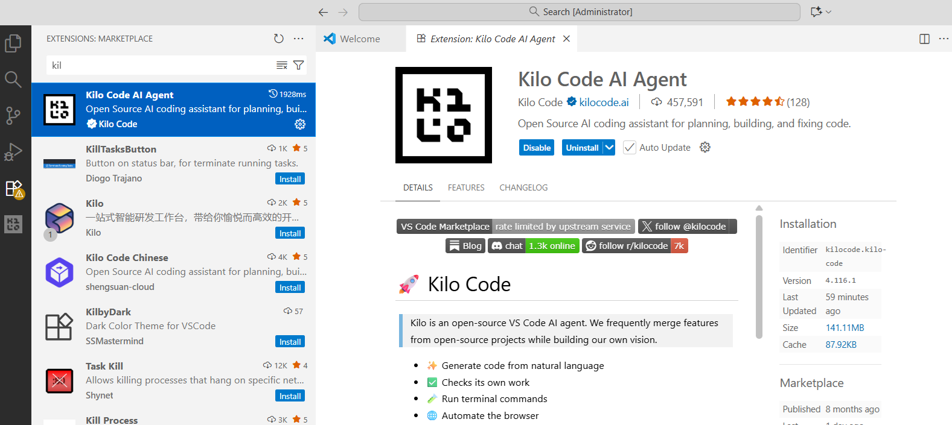This screenshot has width=952, height=425.
Task: Clear extensions search results
Action: (282, 65)
